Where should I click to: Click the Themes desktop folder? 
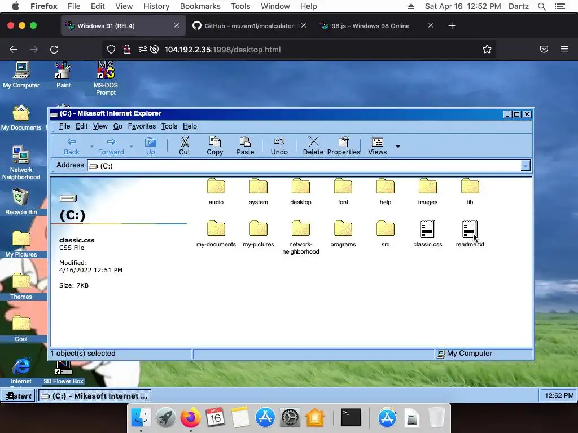pos(21,286)
